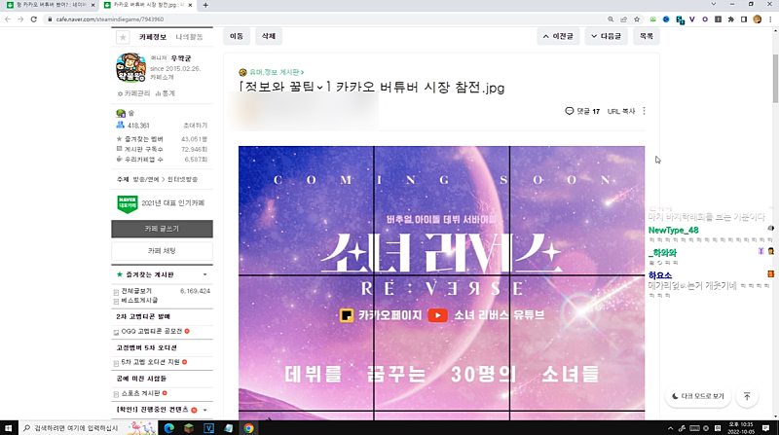Open Edge from taskbar
This screenshot has width=779, height=435.
[x=168, y=428]
